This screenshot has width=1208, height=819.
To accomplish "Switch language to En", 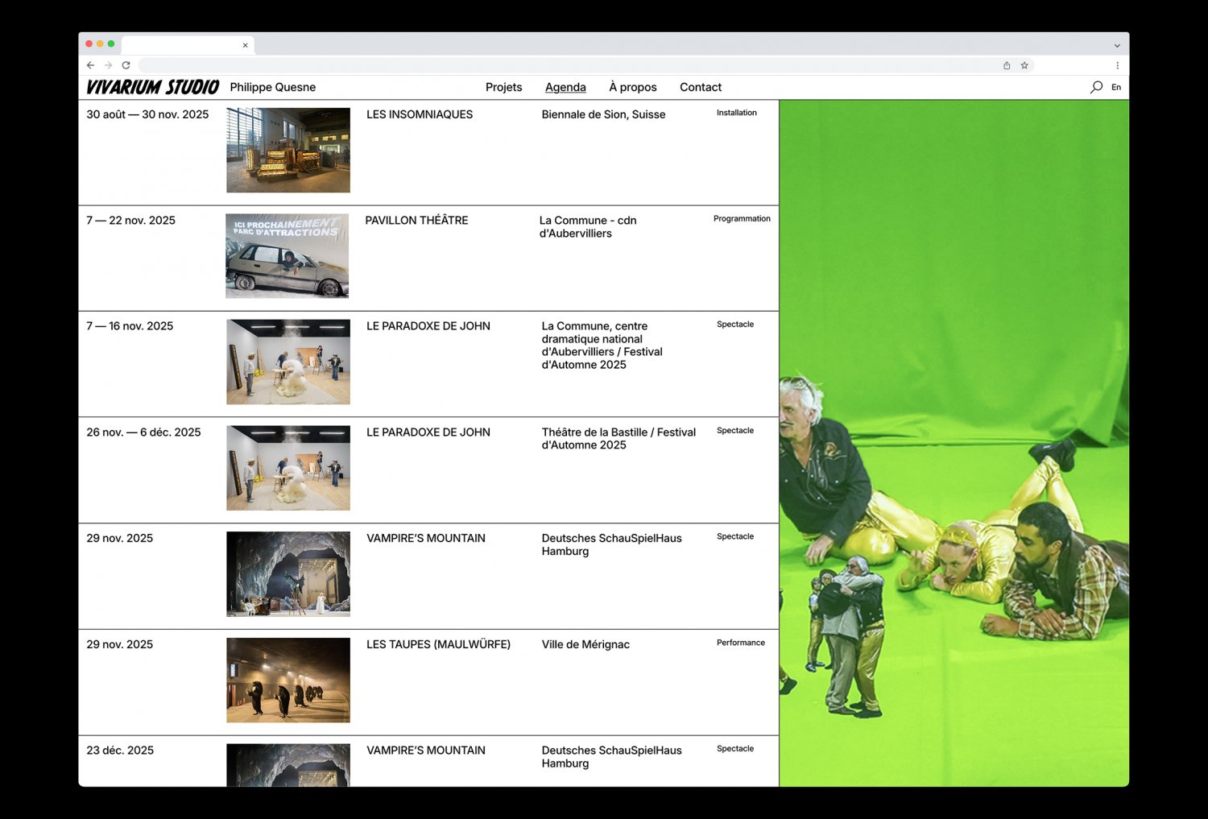I will tap(1116, 87).
